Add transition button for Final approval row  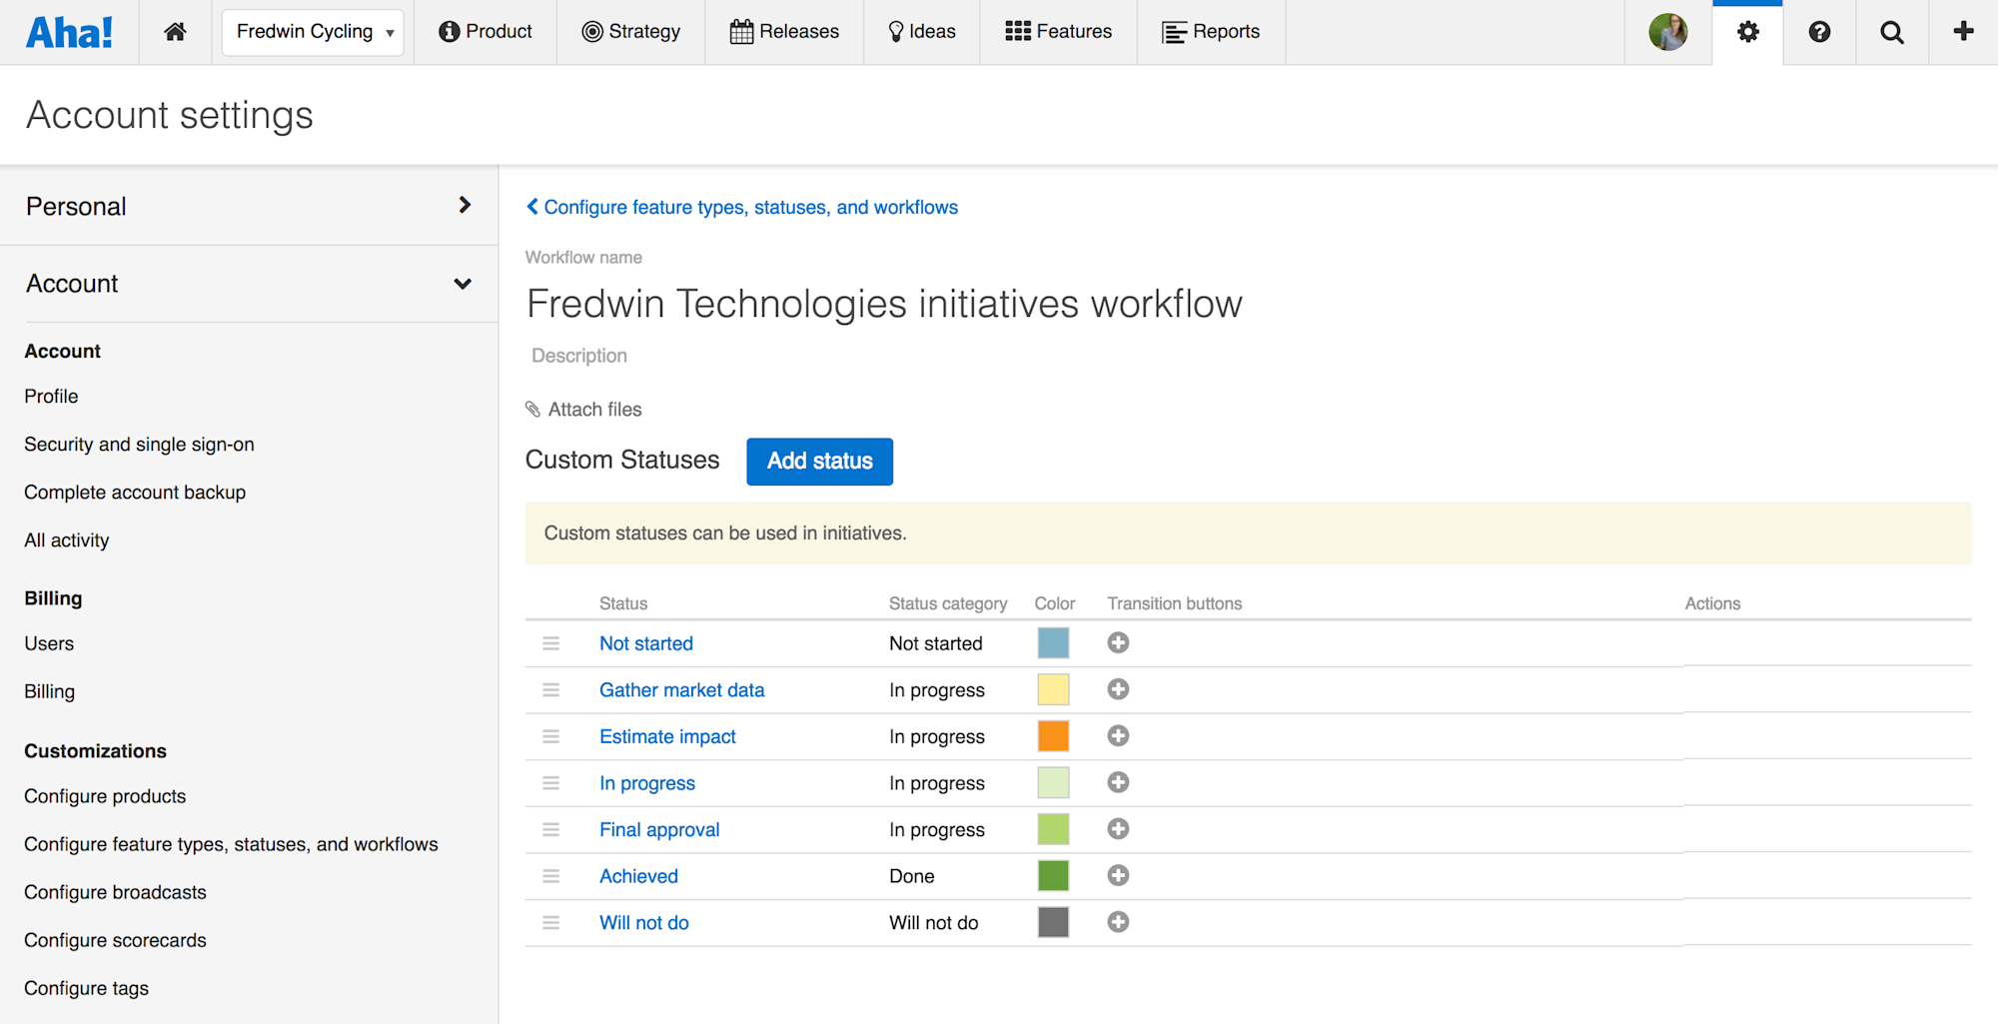(x=1118, y=829)
